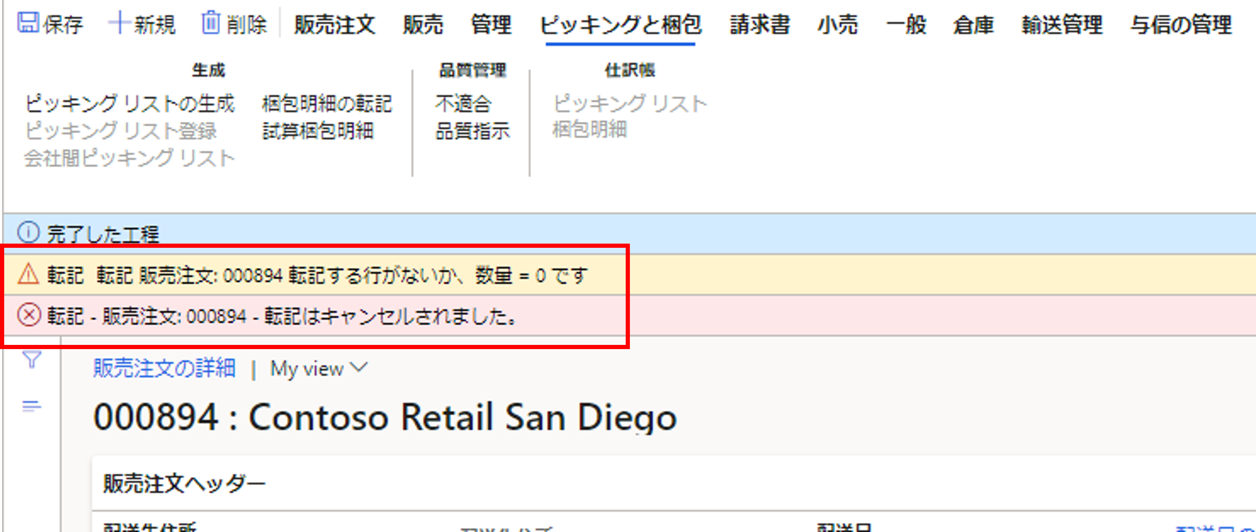Click the save floppy disk icon
The image size is (1256, 532).
click(27, 23)
